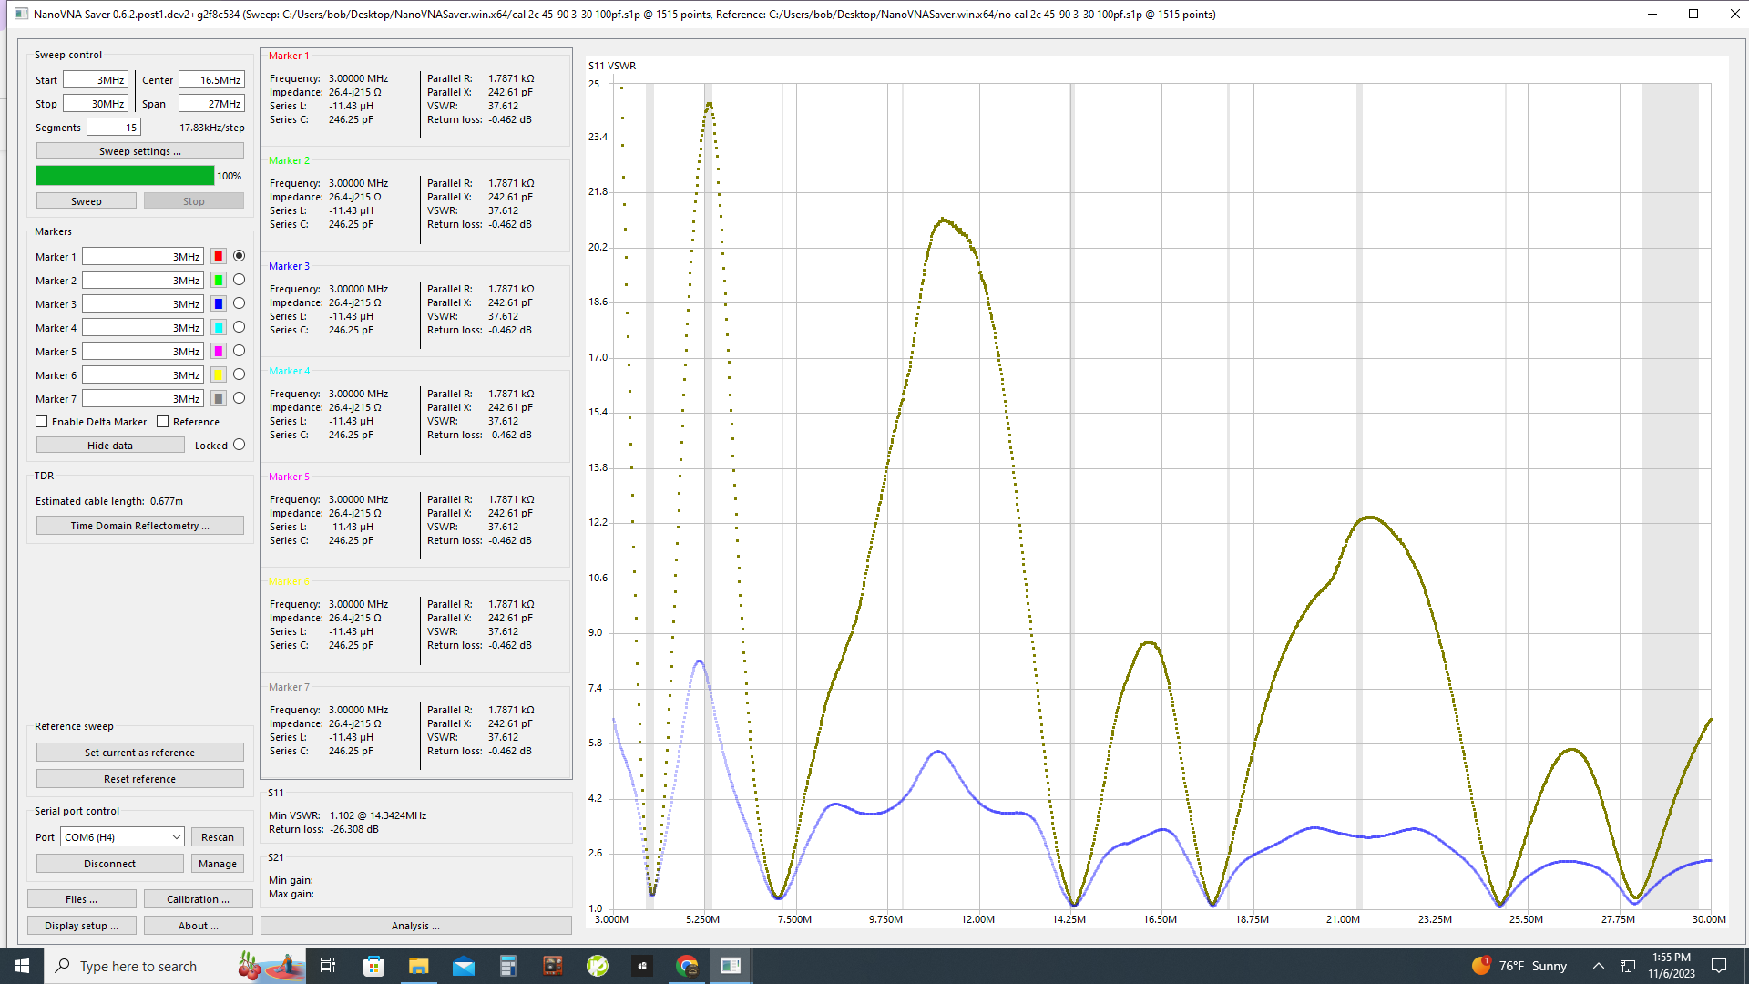
Task: Open the Microsoft Store taskbar icon
Action: 373,966
